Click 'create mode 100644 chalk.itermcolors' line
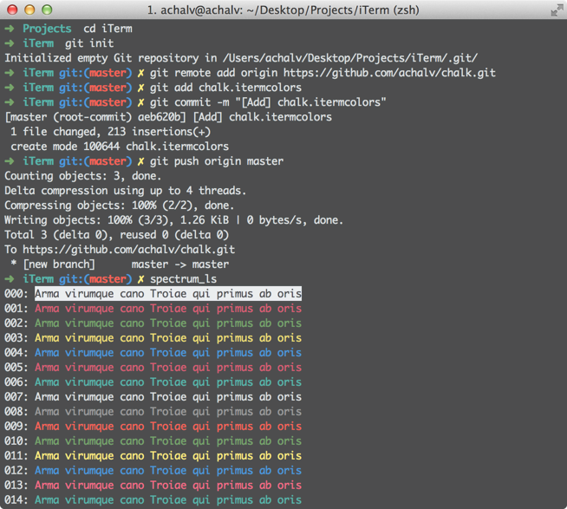The width and height of the screenshot is (567, 509). pyautogui.click(x=120, y=147)
